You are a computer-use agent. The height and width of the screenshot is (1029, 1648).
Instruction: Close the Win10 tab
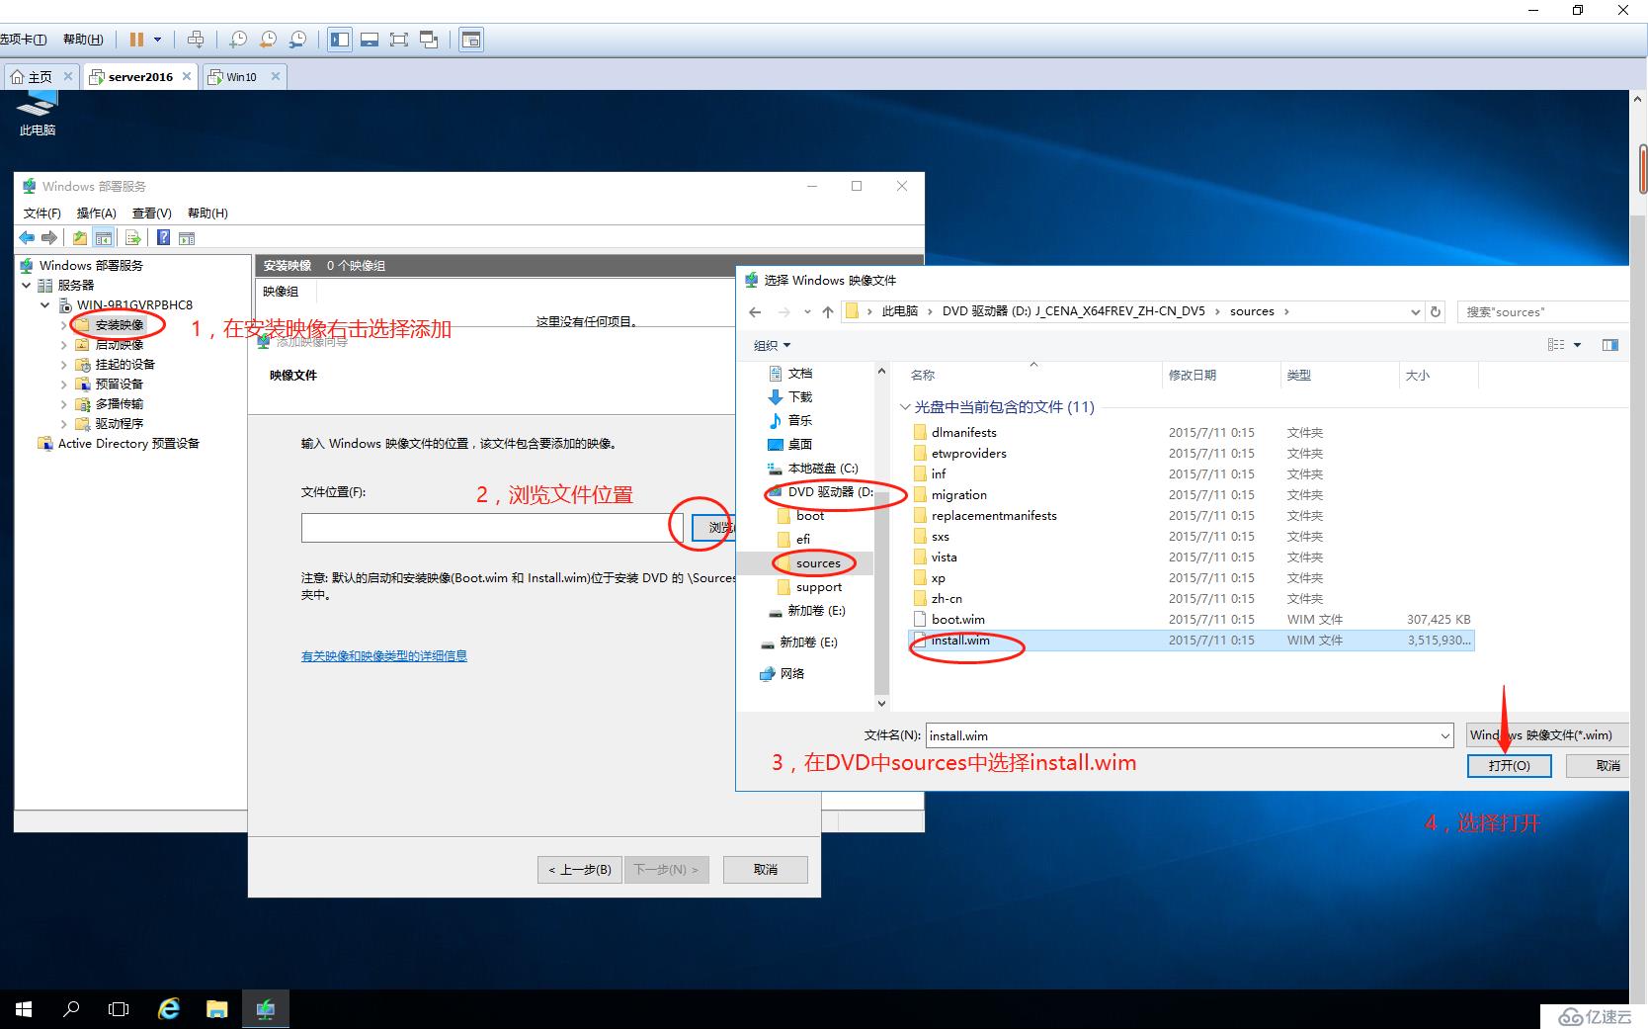click(276, 76)
